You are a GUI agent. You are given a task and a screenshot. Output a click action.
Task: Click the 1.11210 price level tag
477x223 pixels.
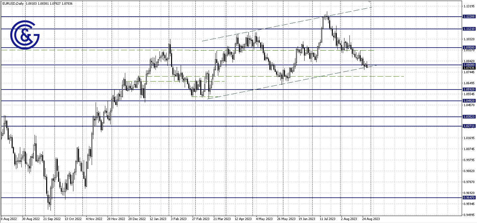469,29
